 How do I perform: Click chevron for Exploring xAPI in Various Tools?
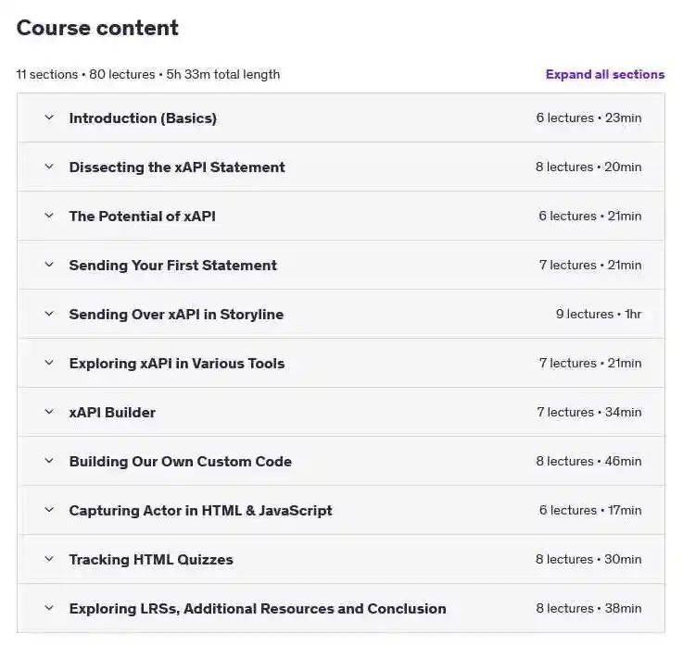(49, 363)
